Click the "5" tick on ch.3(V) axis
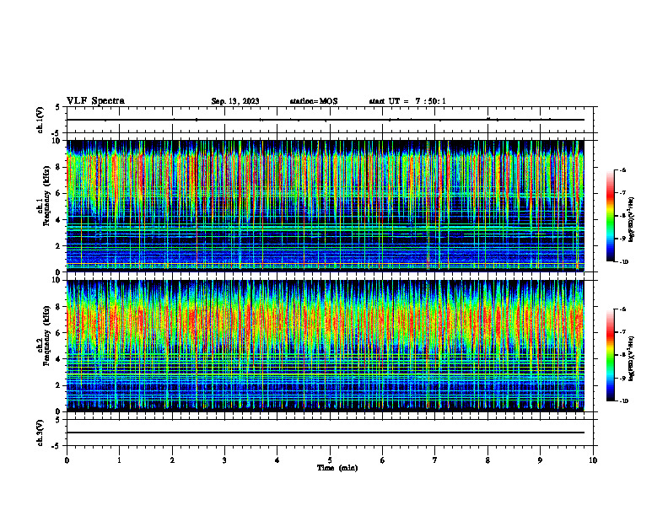Viewport: 668px width, 516px height. tap(58, 420)
